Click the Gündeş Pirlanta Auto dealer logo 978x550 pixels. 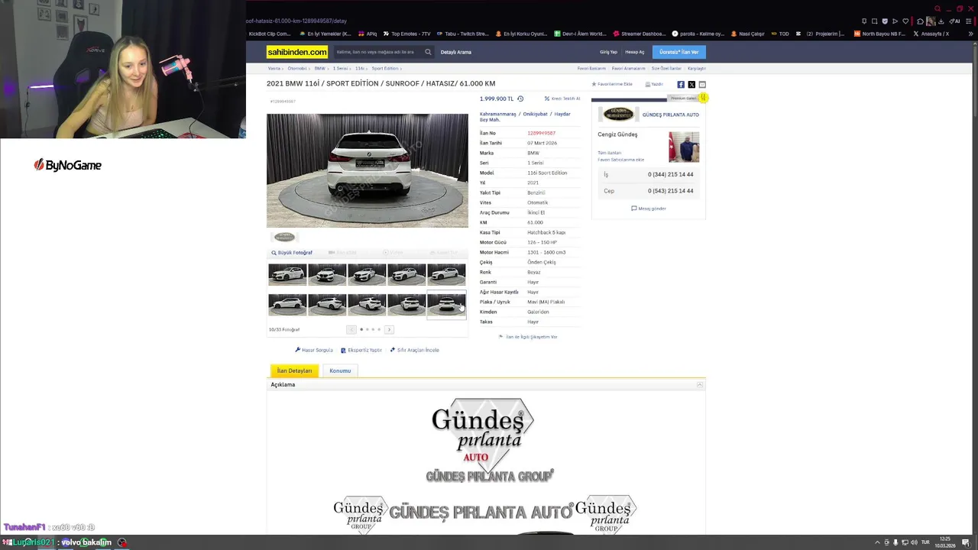click(618, 115)
